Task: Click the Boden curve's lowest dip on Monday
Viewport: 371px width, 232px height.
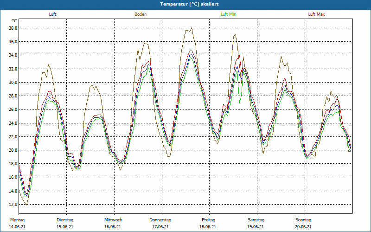Action: (x=27, y=204)
